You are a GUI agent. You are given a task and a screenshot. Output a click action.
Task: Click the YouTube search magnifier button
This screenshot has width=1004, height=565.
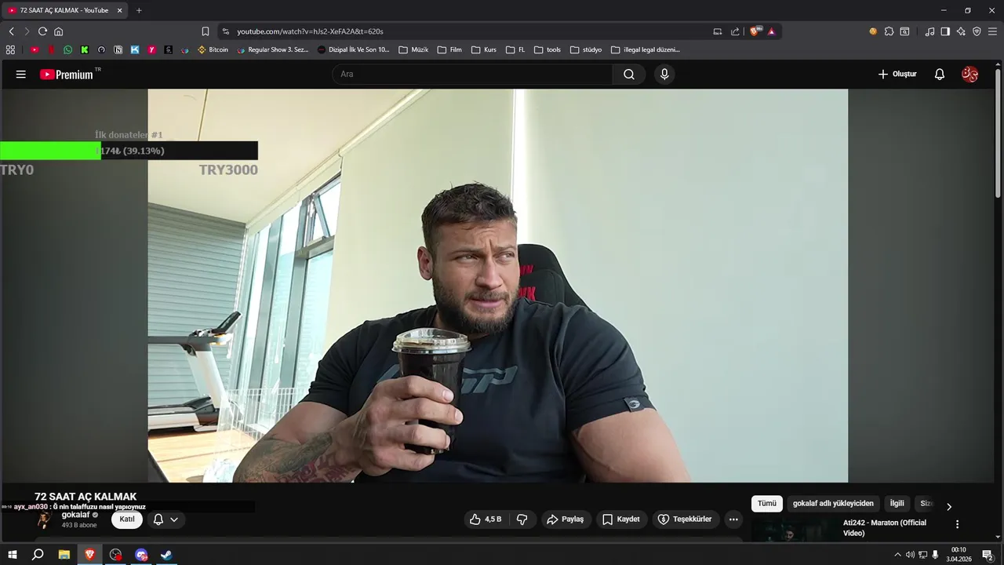(x=629, y=75)
